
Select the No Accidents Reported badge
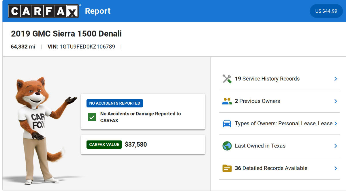click(x=114, y=103)
